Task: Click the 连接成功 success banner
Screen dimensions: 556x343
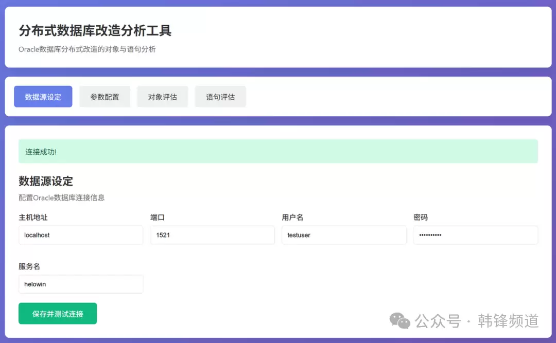Action: tap(278, 152)
